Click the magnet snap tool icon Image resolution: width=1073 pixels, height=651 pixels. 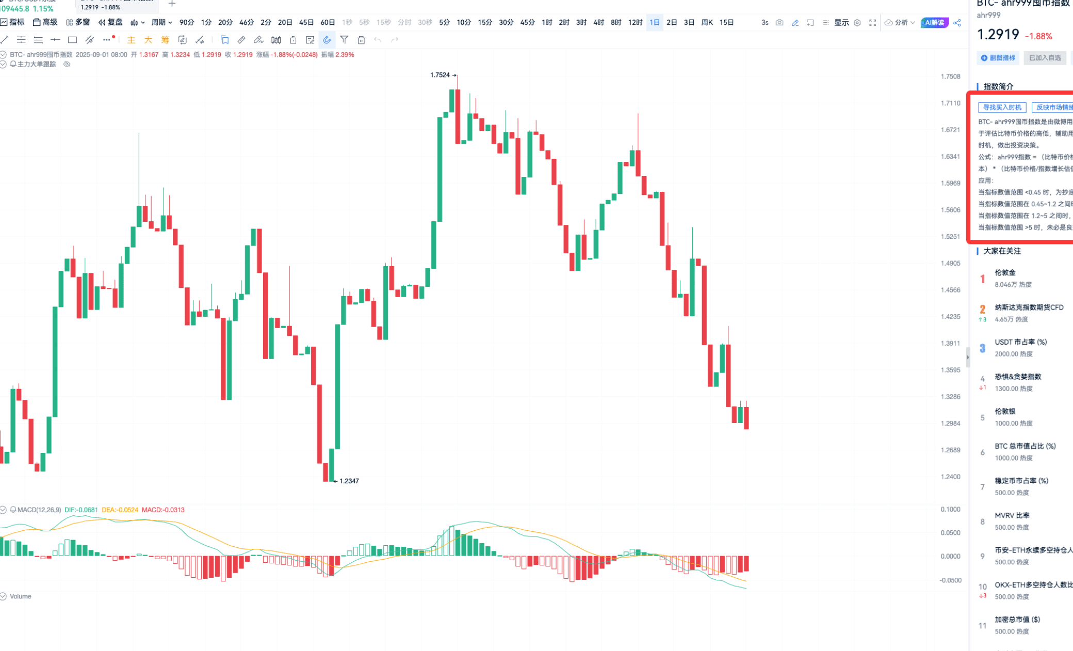(327, 40)
